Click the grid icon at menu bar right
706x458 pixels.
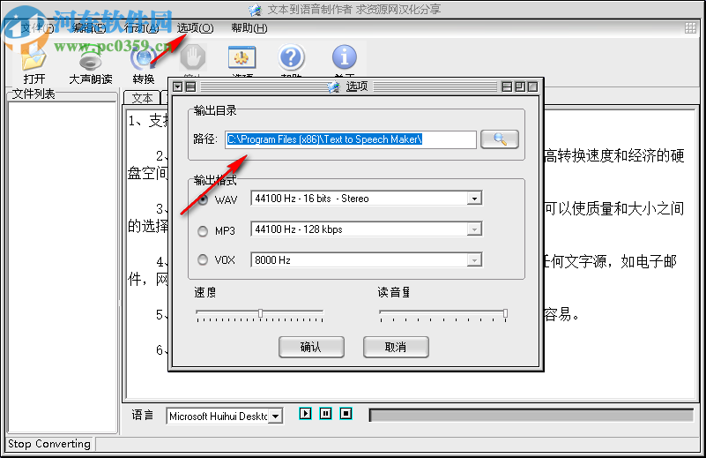coord(690,28)
